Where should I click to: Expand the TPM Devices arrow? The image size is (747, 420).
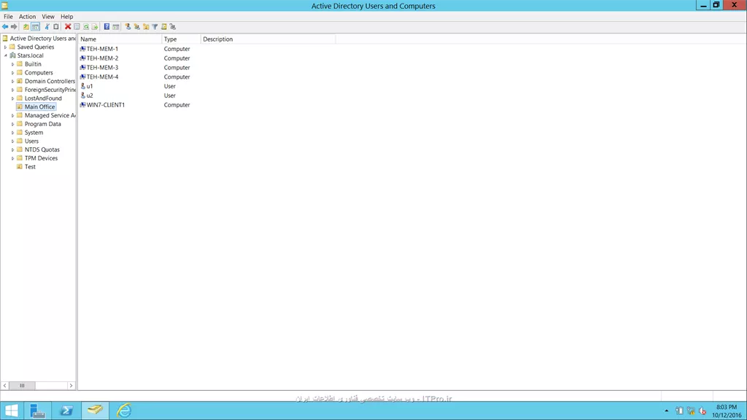tap(13, 158)
